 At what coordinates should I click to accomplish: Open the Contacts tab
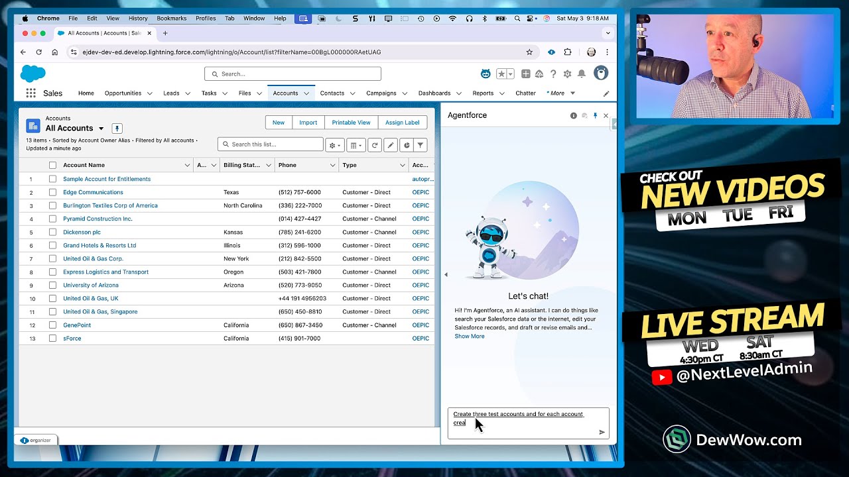point(332,93)
